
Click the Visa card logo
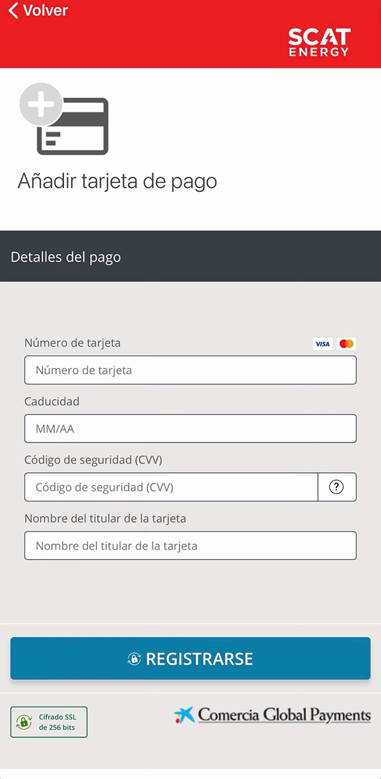[x=323, y=344]
